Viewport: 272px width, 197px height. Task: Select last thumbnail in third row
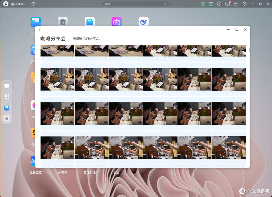coord(229,113)
